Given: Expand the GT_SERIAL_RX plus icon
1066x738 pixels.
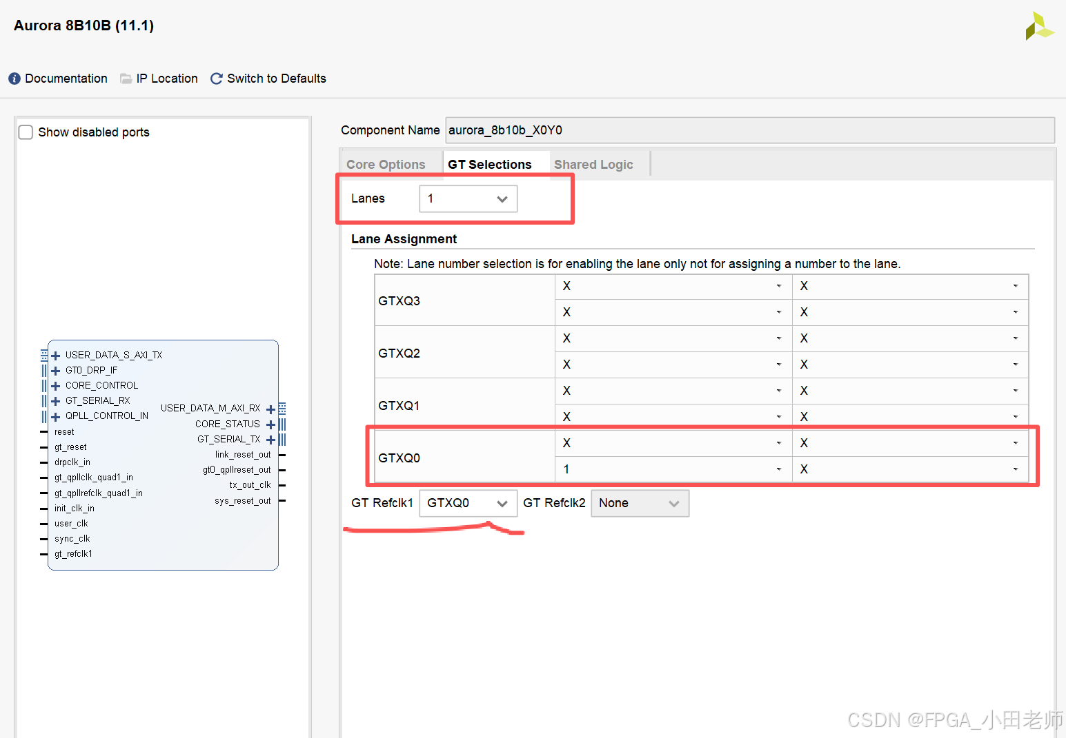Looking at the screenshot, I should [56, 401].
